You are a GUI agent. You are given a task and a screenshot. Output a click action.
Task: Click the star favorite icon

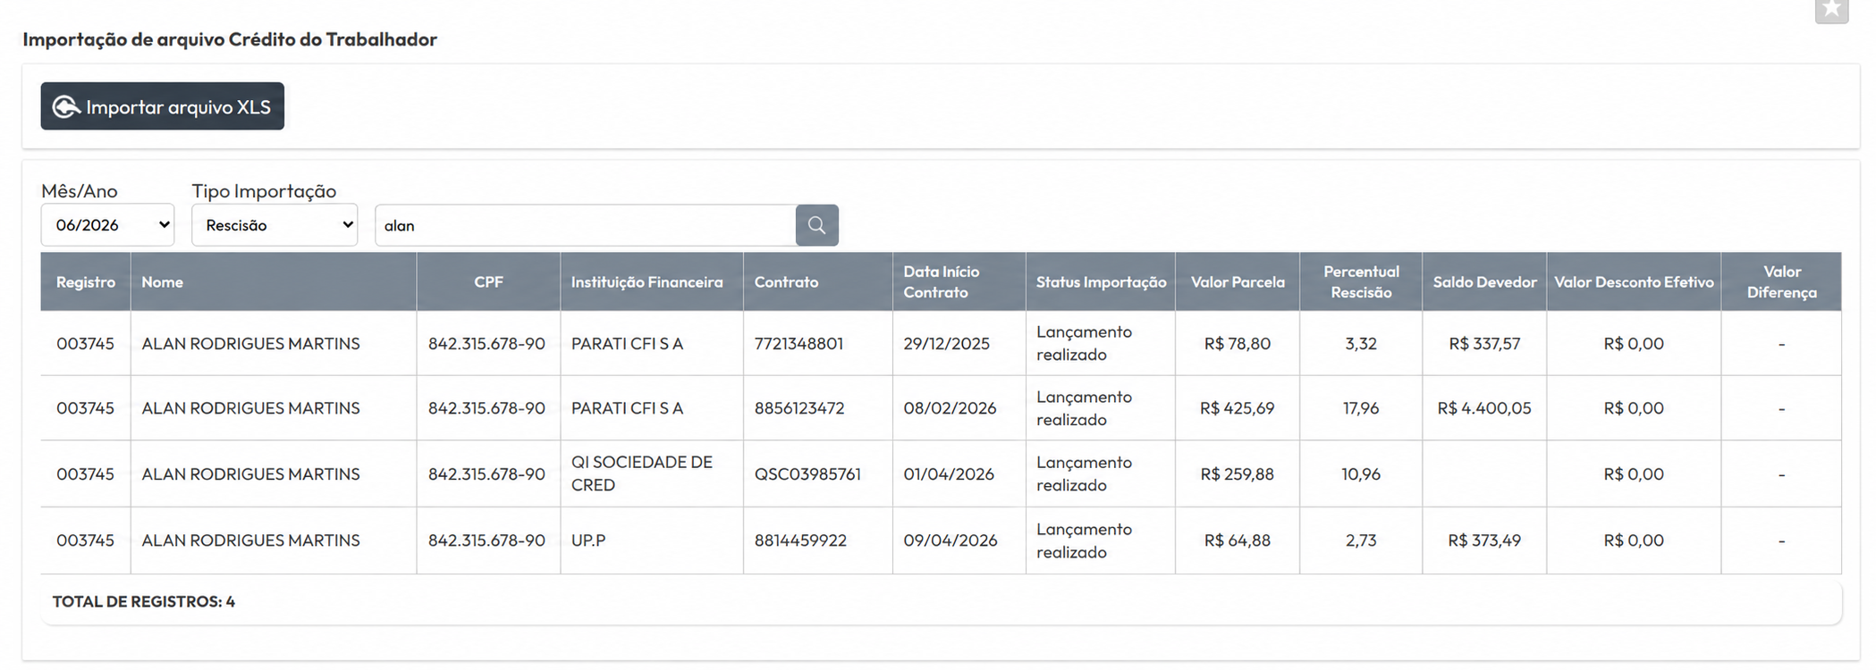coord(1831,9)
